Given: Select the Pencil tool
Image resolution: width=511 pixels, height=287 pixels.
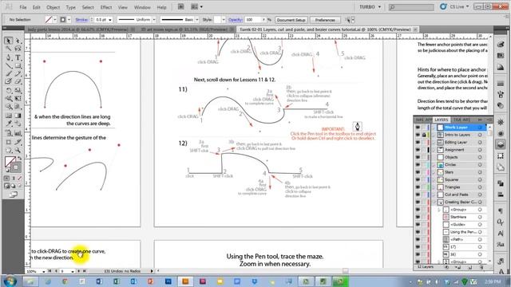Looking at the screenshot, I should pos(18,74).
